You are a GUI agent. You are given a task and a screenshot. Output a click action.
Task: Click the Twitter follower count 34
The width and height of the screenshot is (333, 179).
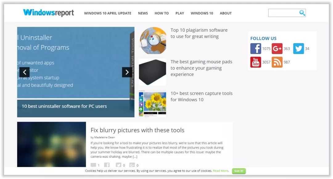pos(307,49)
